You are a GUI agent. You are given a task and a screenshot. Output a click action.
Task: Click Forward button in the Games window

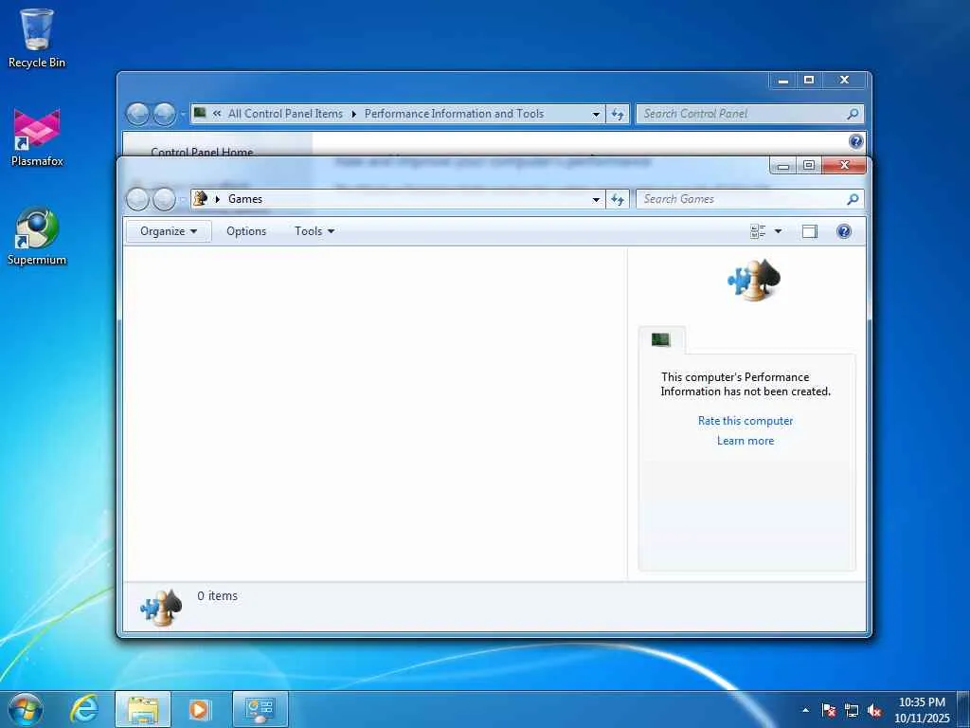point(164,199)
